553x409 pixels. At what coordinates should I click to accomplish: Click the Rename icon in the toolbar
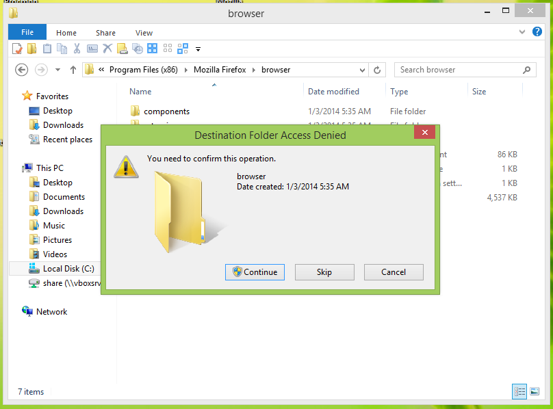point(93,49)
